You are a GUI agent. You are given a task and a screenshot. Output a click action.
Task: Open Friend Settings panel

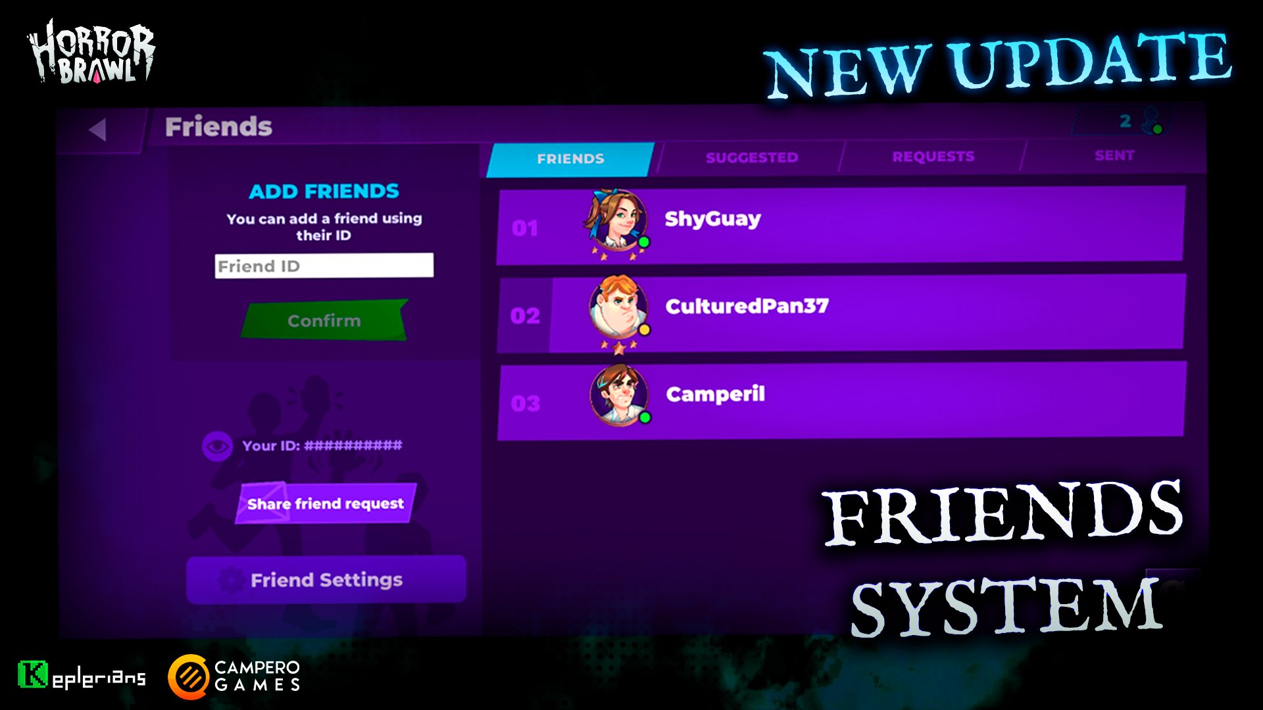[326, 579]
